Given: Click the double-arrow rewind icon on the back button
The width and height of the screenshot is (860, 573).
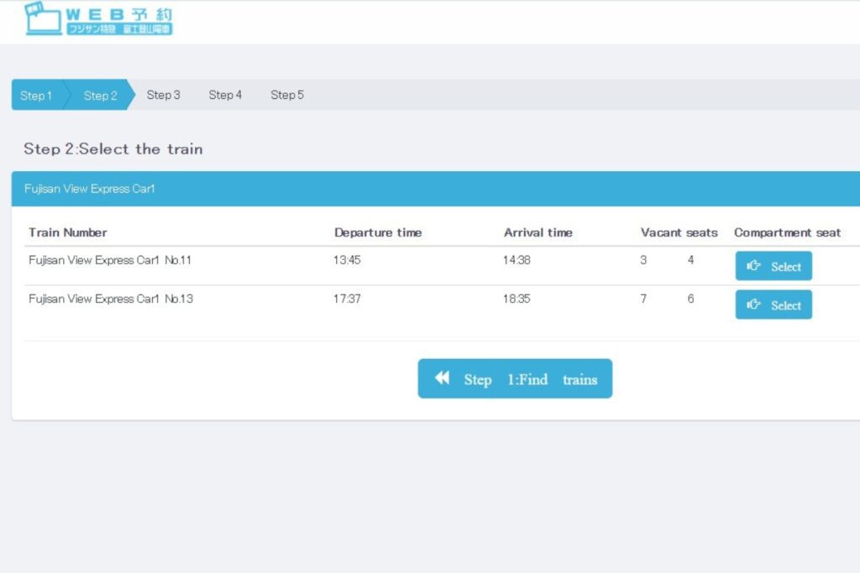Looking at the screenshot, I should pyautogui.click(x=443, y=378).
